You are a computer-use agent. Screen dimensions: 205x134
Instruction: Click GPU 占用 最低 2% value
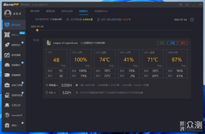[132, 76]
